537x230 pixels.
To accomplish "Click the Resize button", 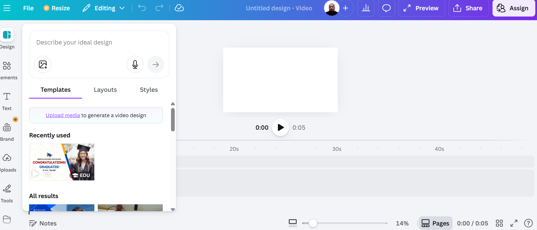I will click(57, 8).
